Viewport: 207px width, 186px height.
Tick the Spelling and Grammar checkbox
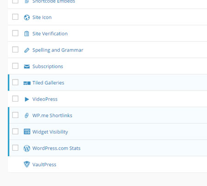point(15,50)
